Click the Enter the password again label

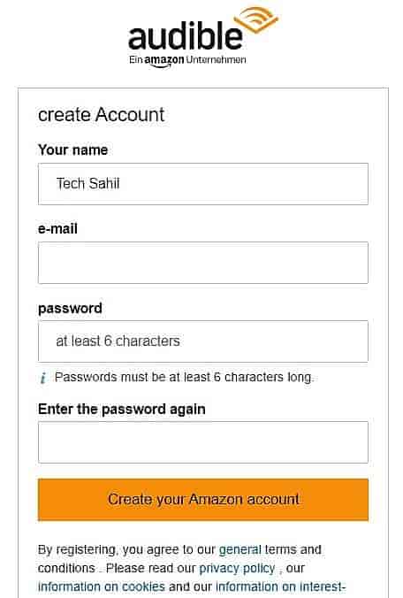click(122, 410)
